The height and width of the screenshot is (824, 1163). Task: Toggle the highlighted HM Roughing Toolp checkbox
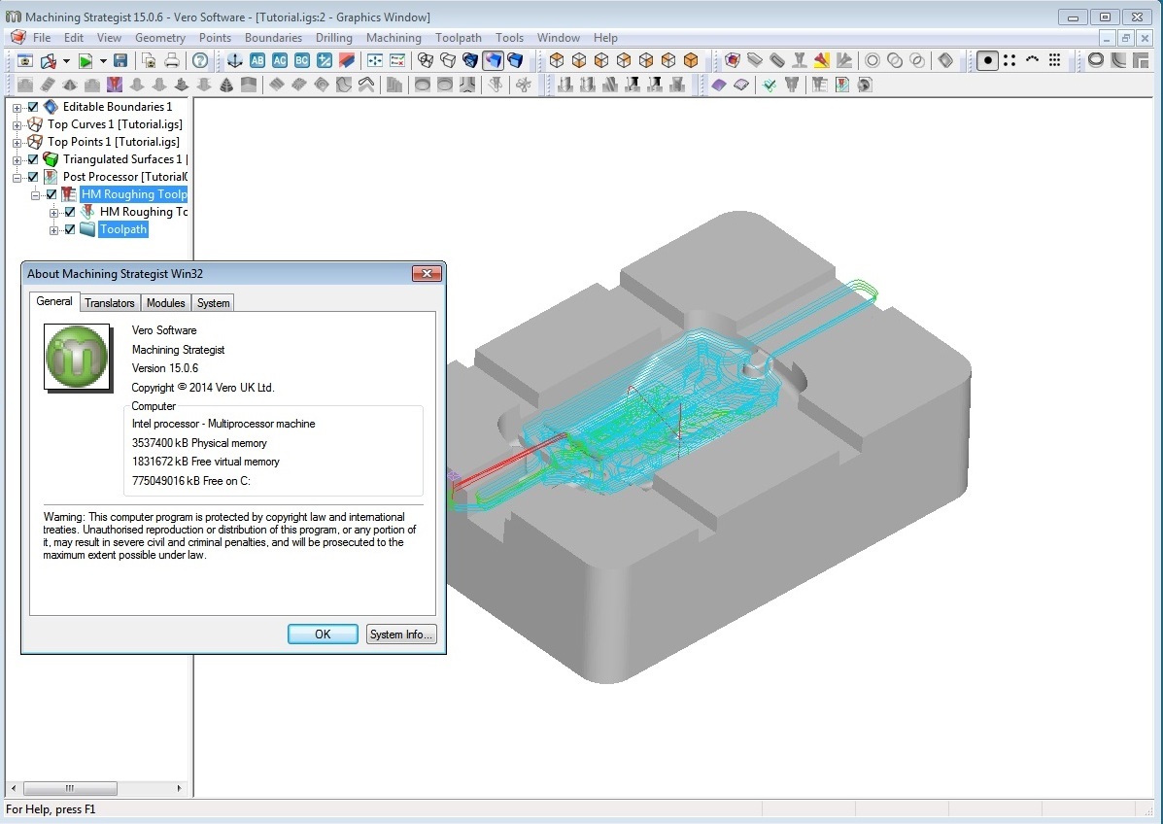tap(51, 194)
